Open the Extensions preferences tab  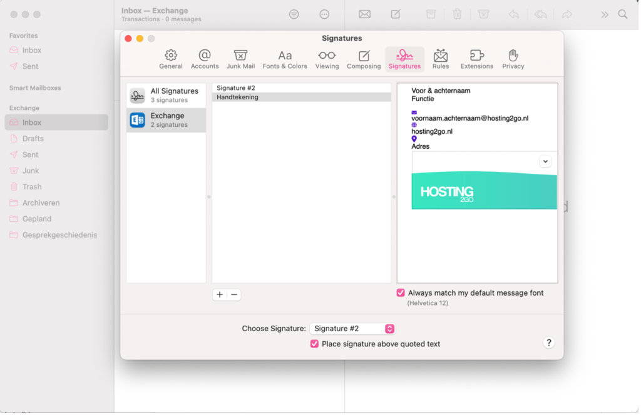[476, 59]
